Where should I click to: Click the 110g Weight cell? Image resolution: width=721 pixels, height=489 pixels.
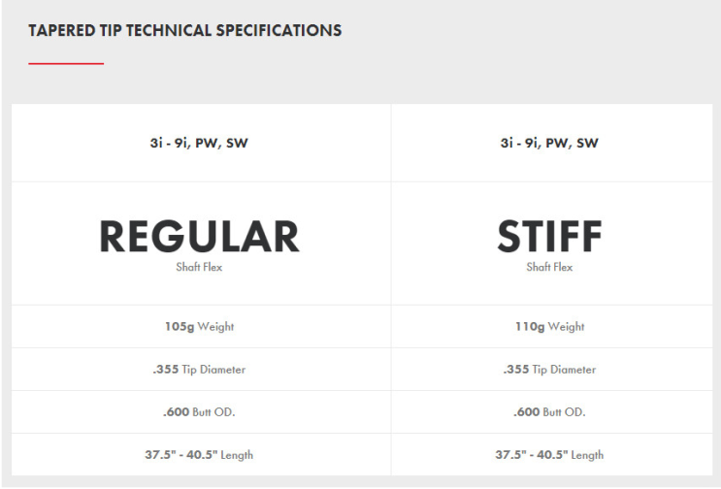(549, 326)
